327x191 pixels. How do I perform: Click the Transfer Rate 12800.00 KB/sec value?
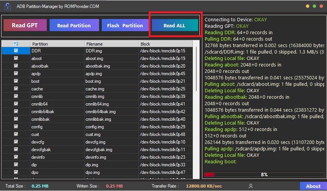[204, 186]
